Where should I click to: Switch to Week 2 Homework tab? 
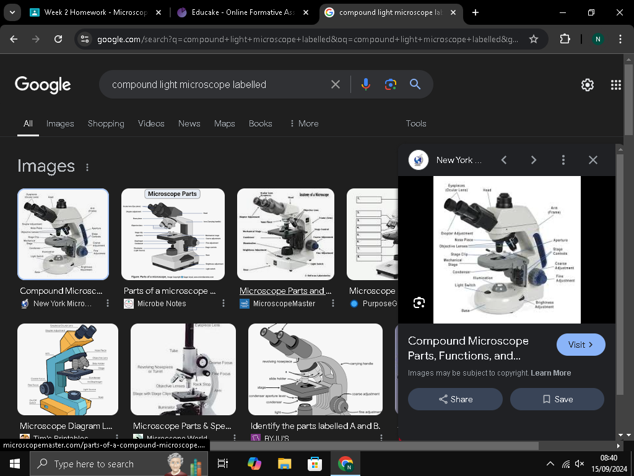95,12
